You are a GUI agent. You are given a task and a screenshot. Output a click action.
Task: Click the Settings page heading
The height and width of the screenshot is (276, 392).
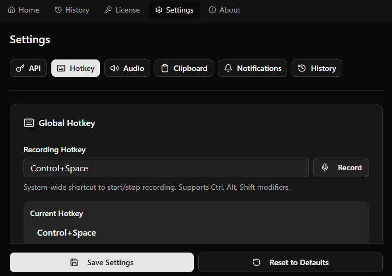pyautogui.click(x=30, y=39)
